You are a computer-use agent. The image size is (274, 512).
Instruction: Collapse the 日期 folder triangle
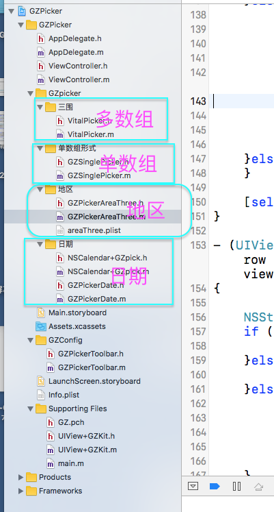point(40,244)
